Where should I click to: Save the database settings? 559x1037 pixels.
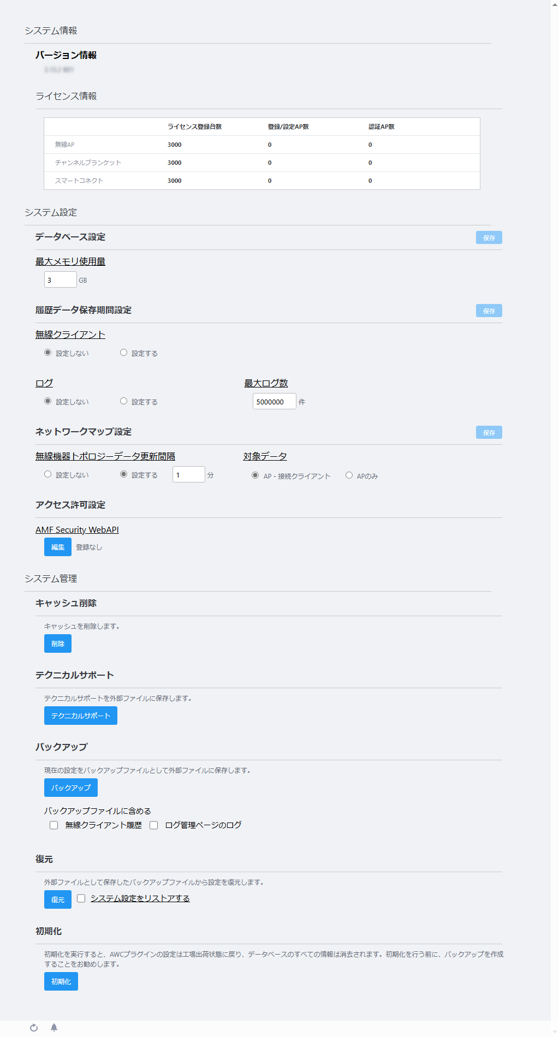489,237
